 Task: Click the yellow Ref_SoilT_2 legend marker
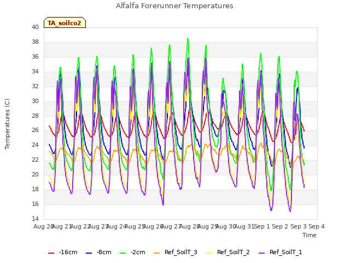pyautogui.click(x=209, y=253)
